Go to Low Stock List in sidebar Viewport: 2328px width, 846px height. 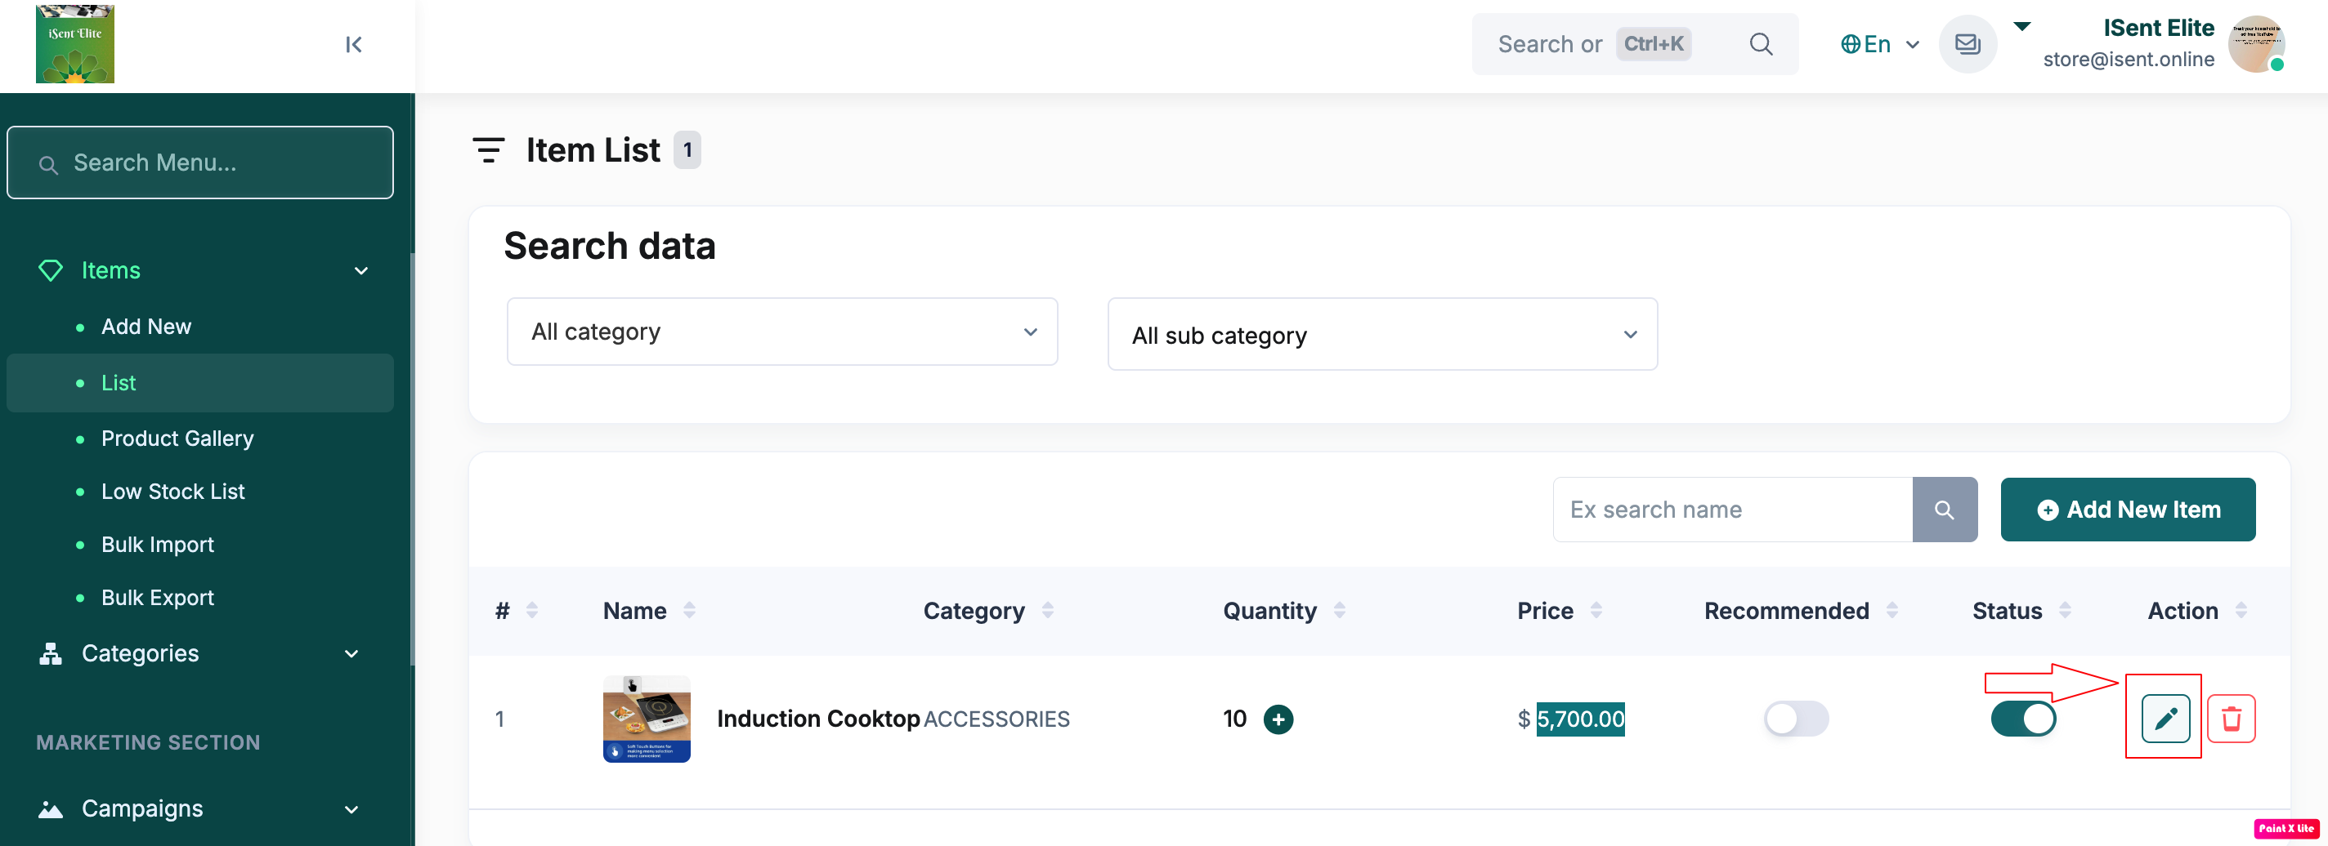tap(172, 492)
